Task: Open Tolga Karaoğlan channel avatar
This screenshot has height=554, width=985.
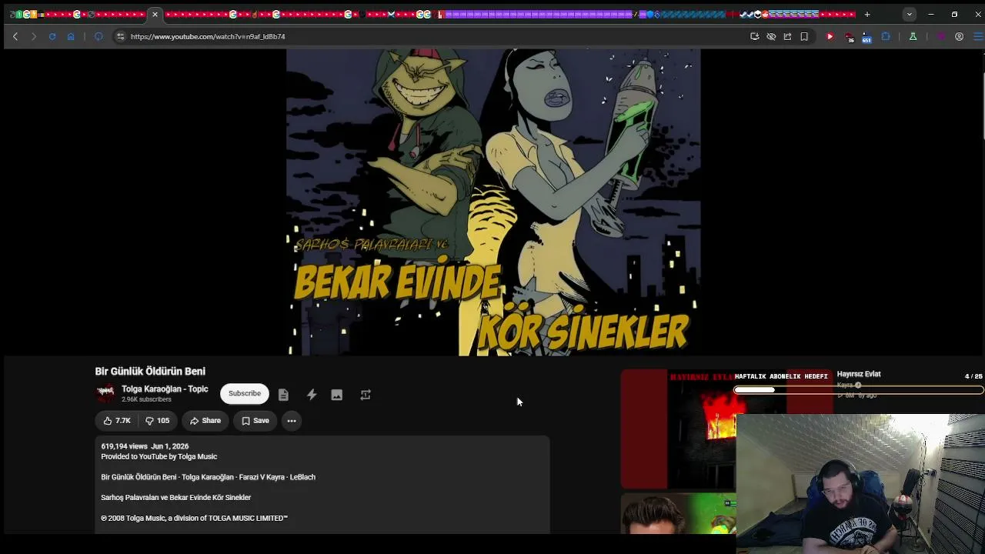Action: click(x=105, y=393)
